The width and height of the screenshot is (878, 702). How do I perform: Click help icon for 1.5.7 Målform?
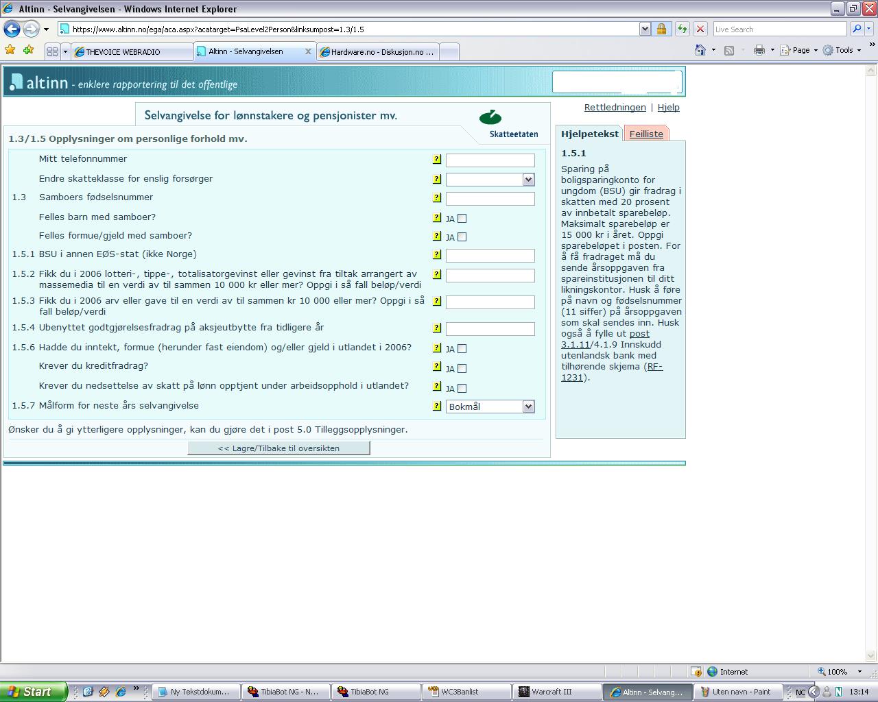(436, 406)
